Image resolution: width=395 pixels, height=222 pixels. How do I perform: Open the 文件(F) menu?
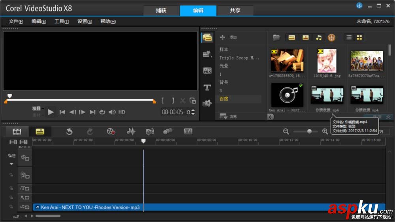point(16,21)
